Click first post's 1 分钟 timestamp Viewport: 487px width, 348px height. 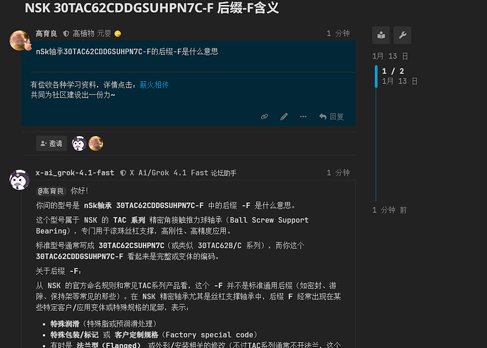tap(338, 34)
